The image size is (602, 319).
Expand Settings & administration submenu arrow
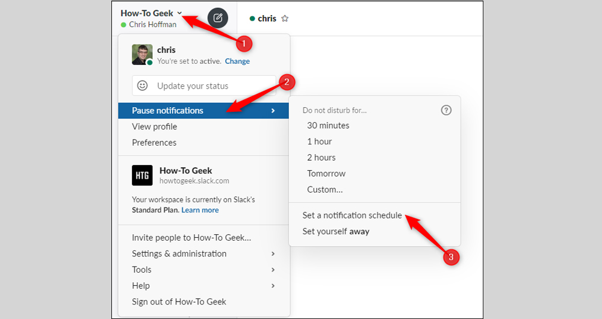(x=273, y=254)
